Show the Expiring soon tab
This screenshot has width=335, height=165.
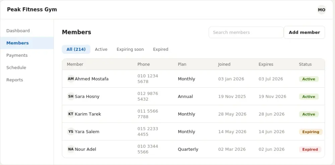click(x=130, y=49)
